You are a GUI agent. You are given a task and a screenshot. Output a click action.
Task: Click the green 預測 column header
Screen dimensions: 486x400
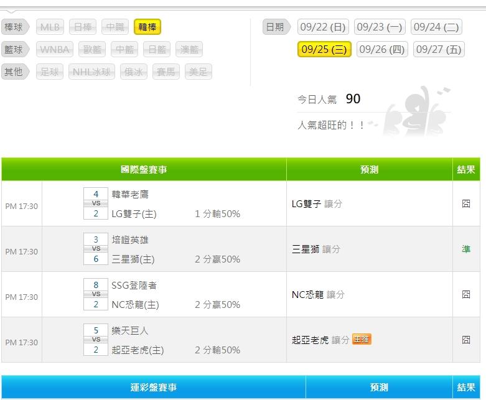370,169
